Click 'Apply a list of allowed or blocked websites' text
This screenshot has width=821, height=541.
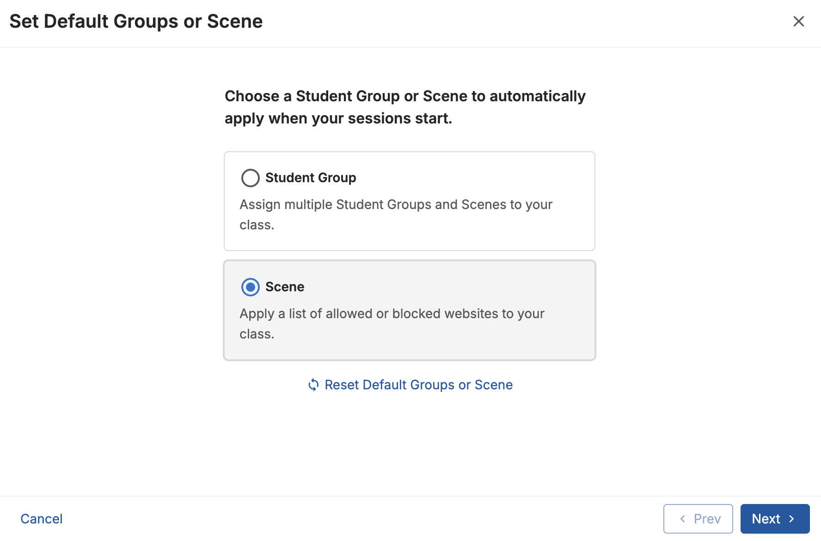coord(392,314)
